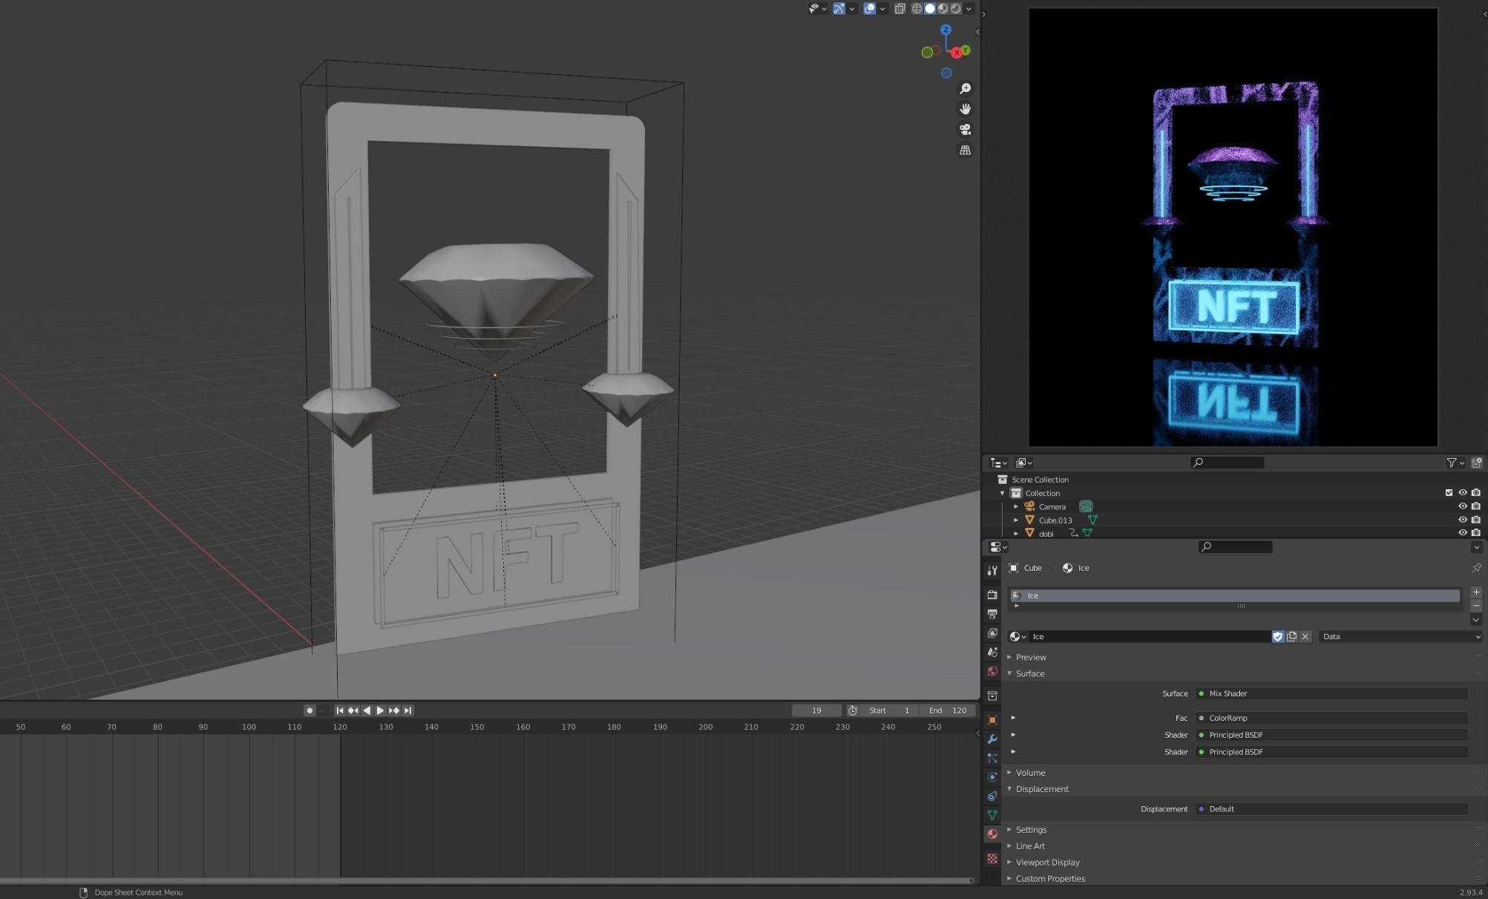The width and height of the screenshot is (1488, 899).
Task: Open the outliner filter dropdown
Action: point(1455,462)
